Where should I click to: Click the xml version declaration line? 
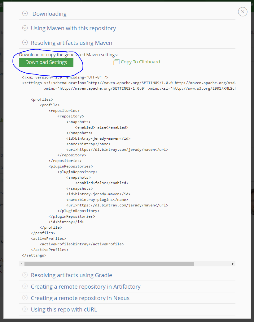[x=65, y=77]
